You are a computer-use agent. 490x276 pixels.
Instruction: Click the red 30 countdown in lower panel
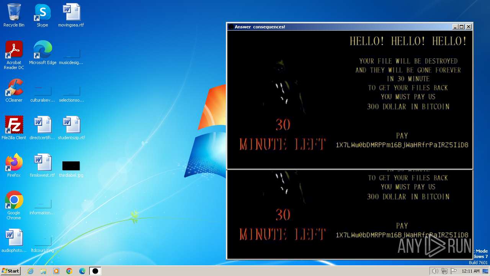[283, 215]
